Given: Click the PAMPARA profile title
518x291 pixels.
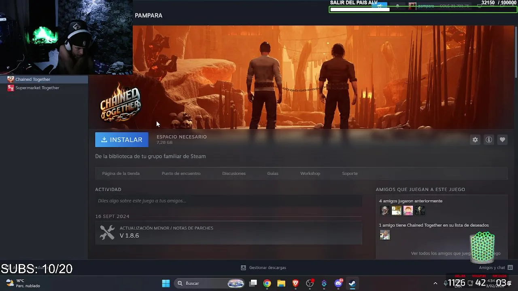Looking at the screenshot, I should coord(149,15).
